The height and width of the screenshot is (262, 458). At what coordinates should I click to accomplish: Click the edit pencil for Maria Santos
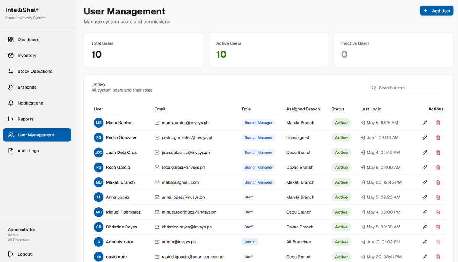(x=425, y=123)
